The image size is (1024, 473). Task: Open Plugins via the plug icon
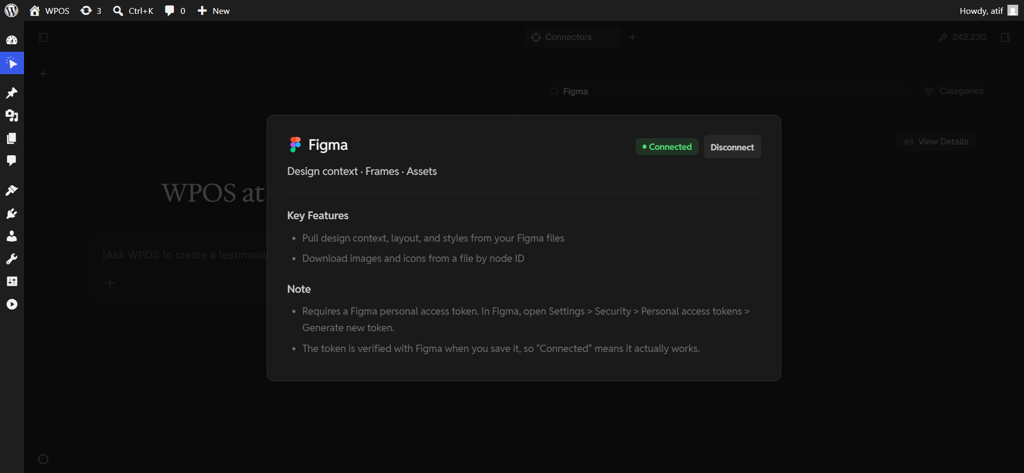click(12, 214)
